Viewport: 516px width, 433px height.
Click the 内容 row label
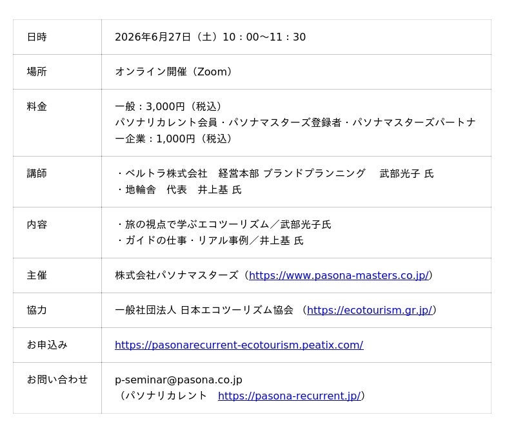tap(37, 225)
